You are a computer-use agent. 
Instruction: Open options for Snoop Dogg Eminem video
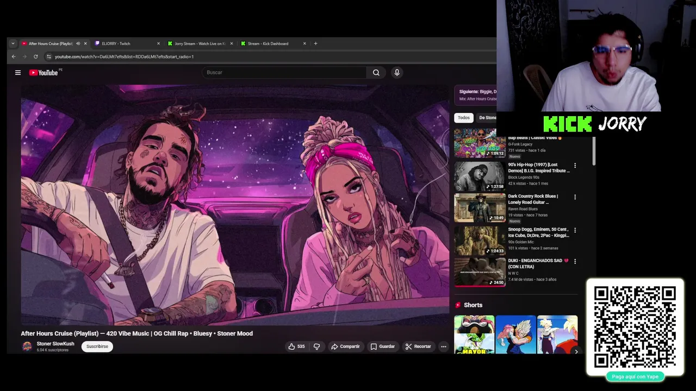pos(575,230)
